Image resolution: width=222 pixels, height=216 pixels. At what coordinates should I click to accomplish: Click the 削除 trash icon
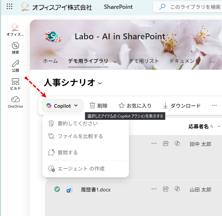[x=92, y=105]
